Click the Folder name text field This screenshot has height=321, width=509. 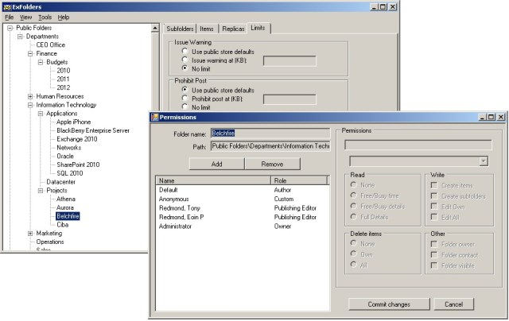pyautogui.click(x=269, y=133)
